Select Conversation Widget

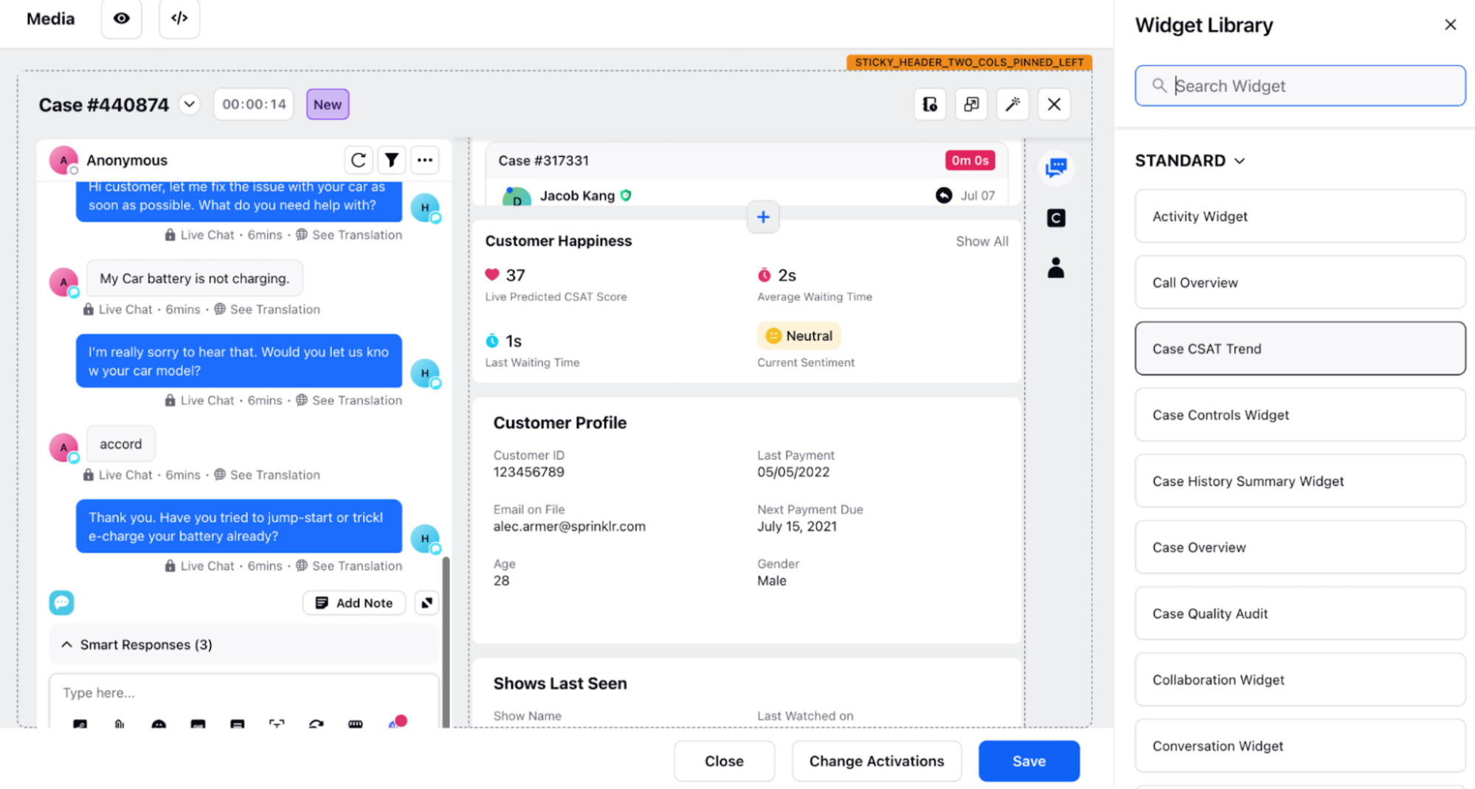pyautogui.click(x=1300, y=746)
